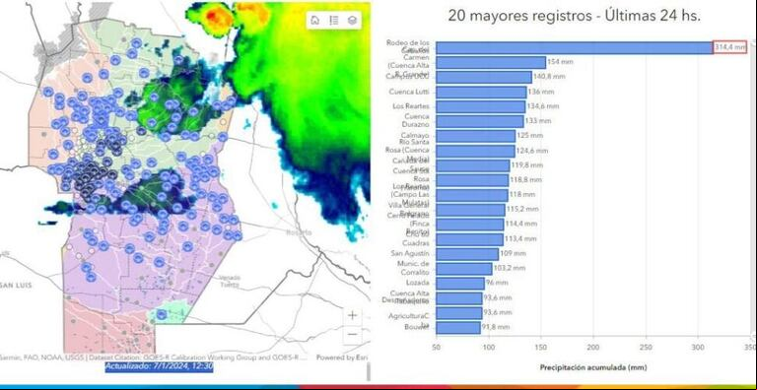757x390 pixels.
Task: Select the Los Reartes 134,6 mm bar
Action: point(481,106)
